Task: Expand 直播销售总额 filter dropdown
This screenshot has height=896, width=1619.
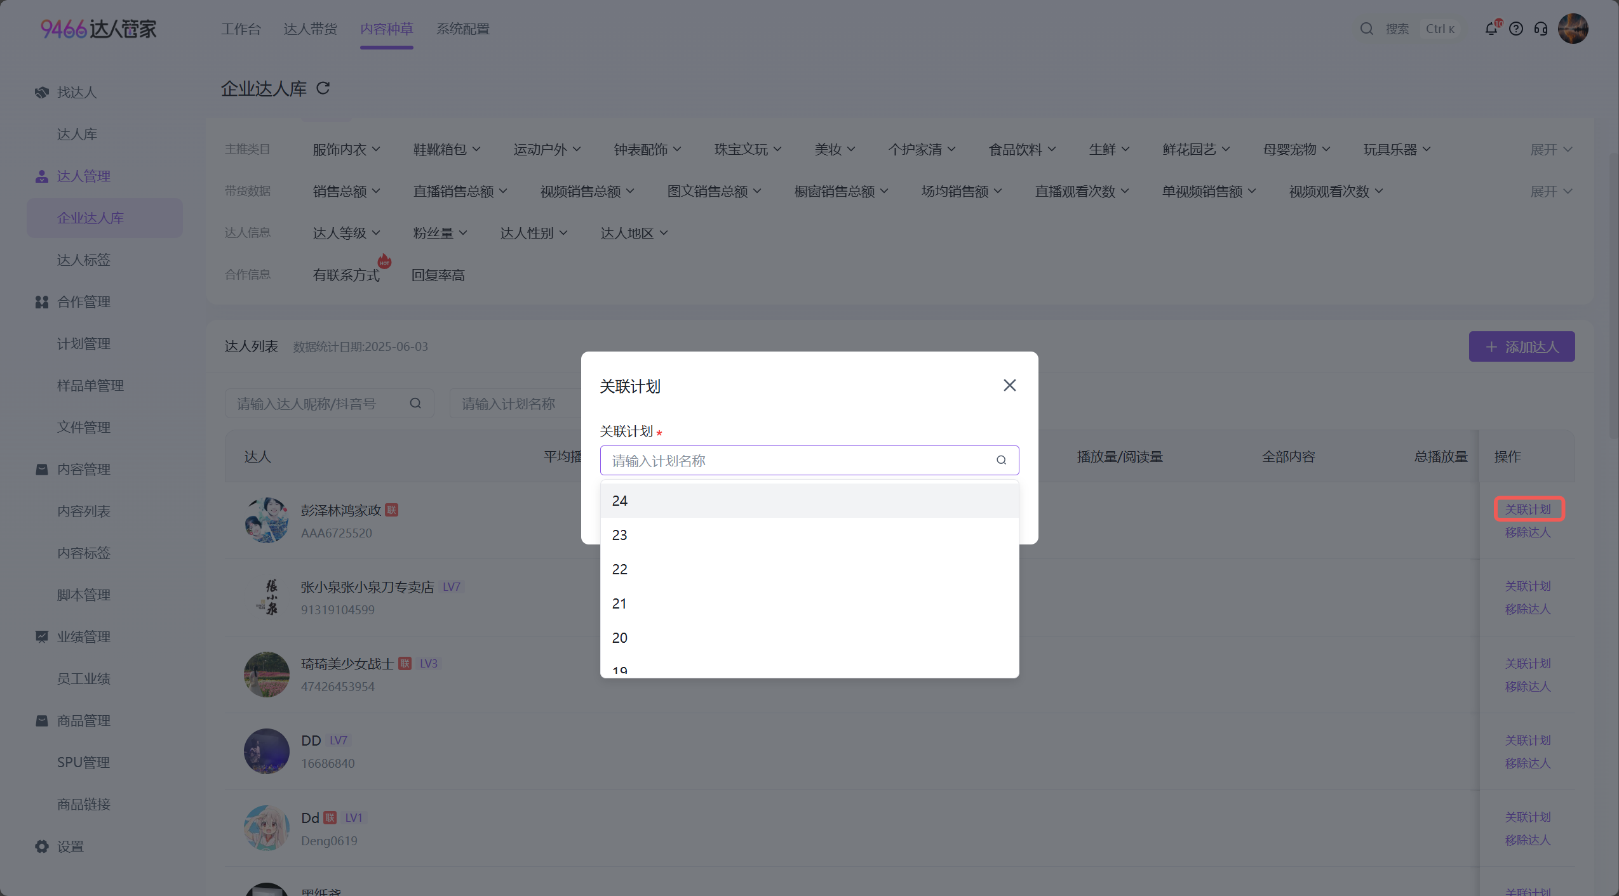Action: (x=460, y=192)
